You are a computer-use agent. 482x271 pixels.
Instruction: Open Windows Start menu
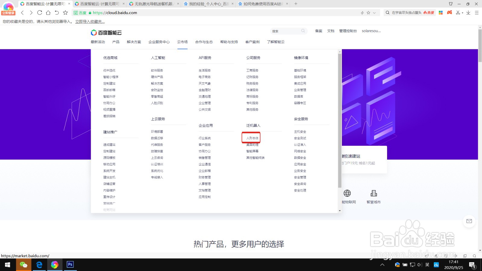[8, 265]
